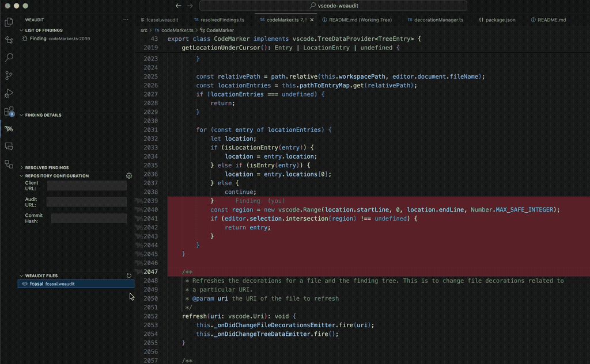The width and height of the screenshot is (590, 364).
Task: Select Finding codeMarker.ts:2039 in findings list
Action: pyautogui.click(x=76, y=39)
